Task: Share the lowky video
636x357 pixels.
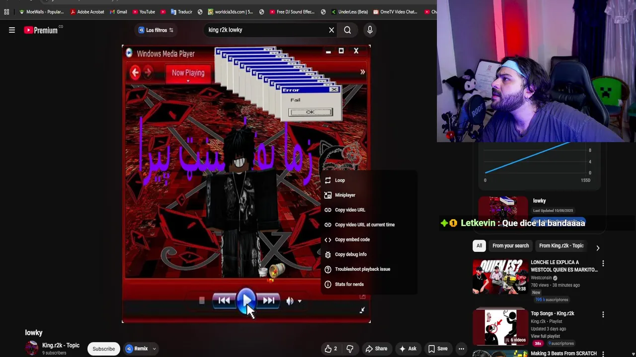Action: pos(376,349)
